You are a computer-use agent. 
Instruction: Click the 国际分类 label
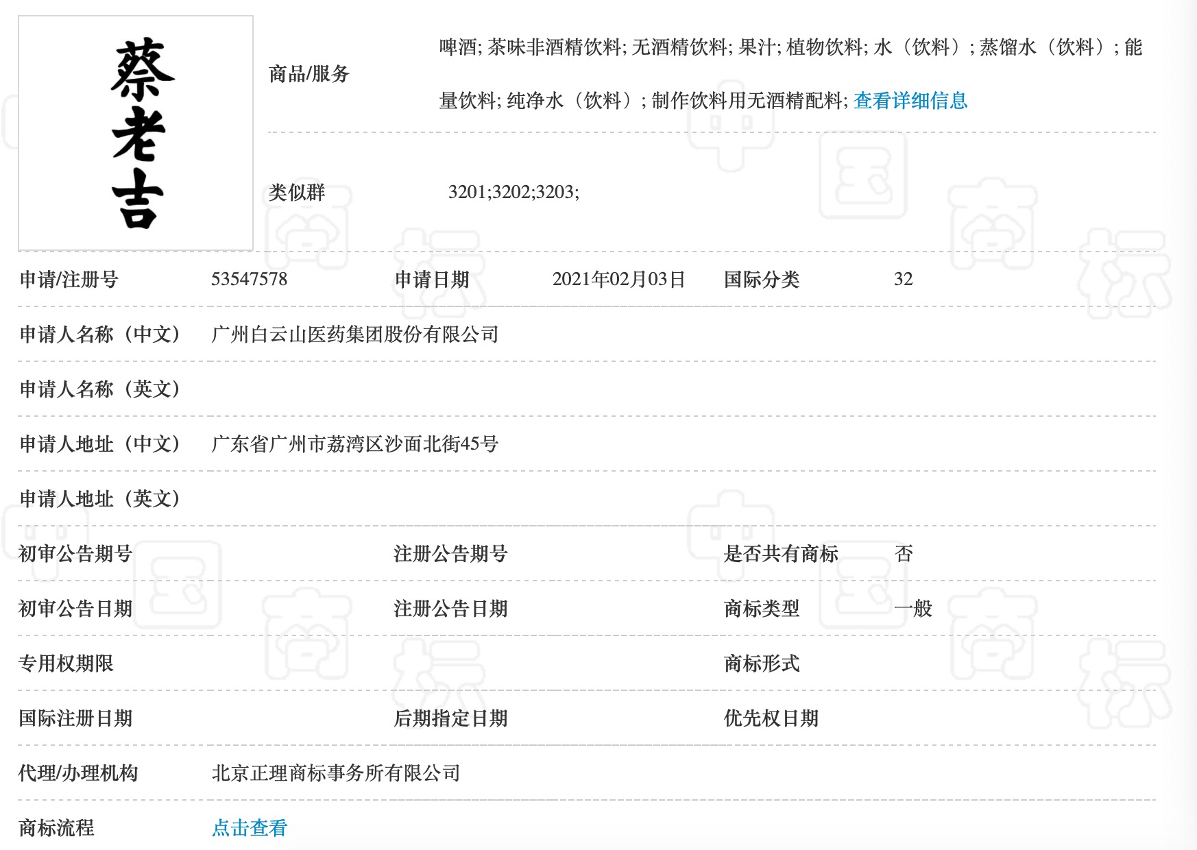tap(762, 280)
